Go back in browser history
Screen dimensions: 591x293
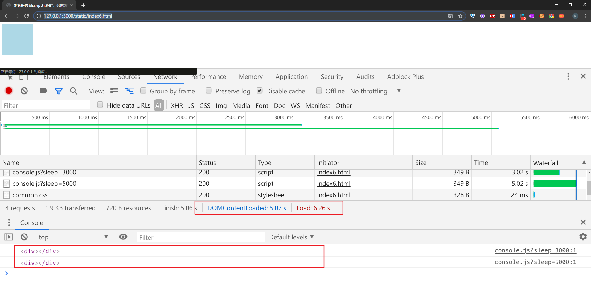tap(7, 16)
